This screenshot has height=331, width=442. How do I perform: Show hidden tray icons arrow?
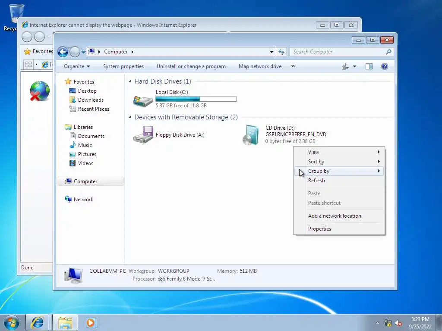pyautogui.click(x=377, y=323)
